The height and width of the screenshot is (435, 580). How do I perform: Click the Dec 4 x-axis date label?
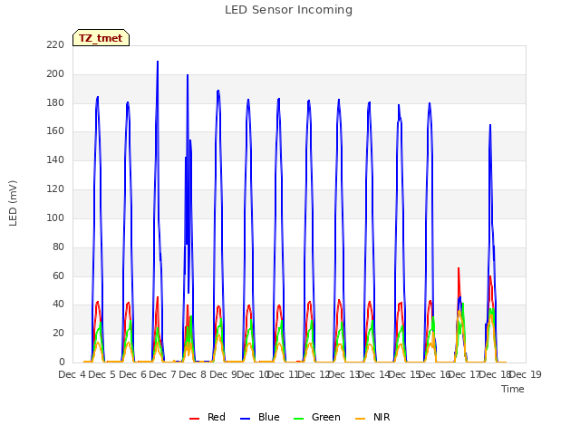(x=72, y=374)
